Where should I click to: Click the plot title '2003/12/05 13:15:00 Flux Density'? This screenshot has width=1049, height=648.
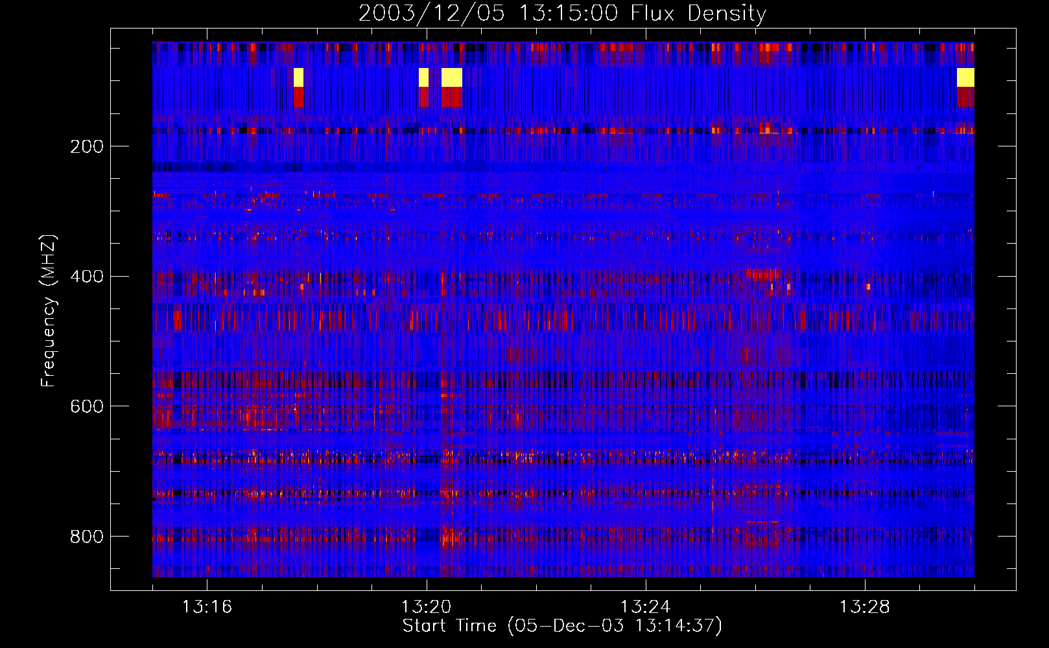(562, 14)
